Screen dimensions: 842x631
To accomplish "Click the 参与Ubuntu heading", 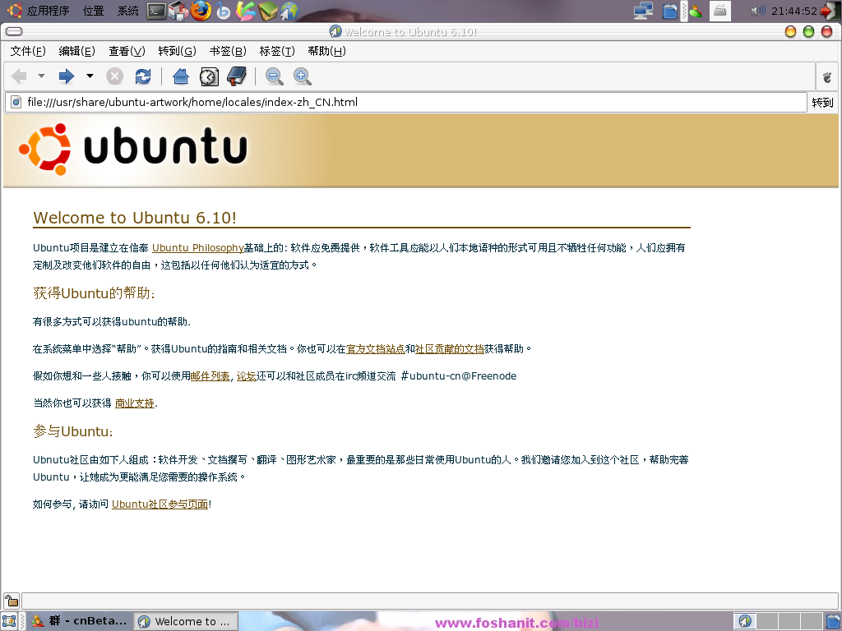I will (73, 431).
